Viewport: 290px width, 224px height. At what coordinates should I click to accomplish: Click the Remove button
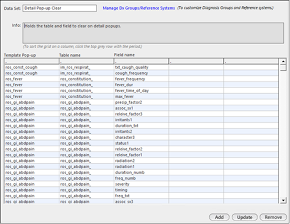click(273, 217)
